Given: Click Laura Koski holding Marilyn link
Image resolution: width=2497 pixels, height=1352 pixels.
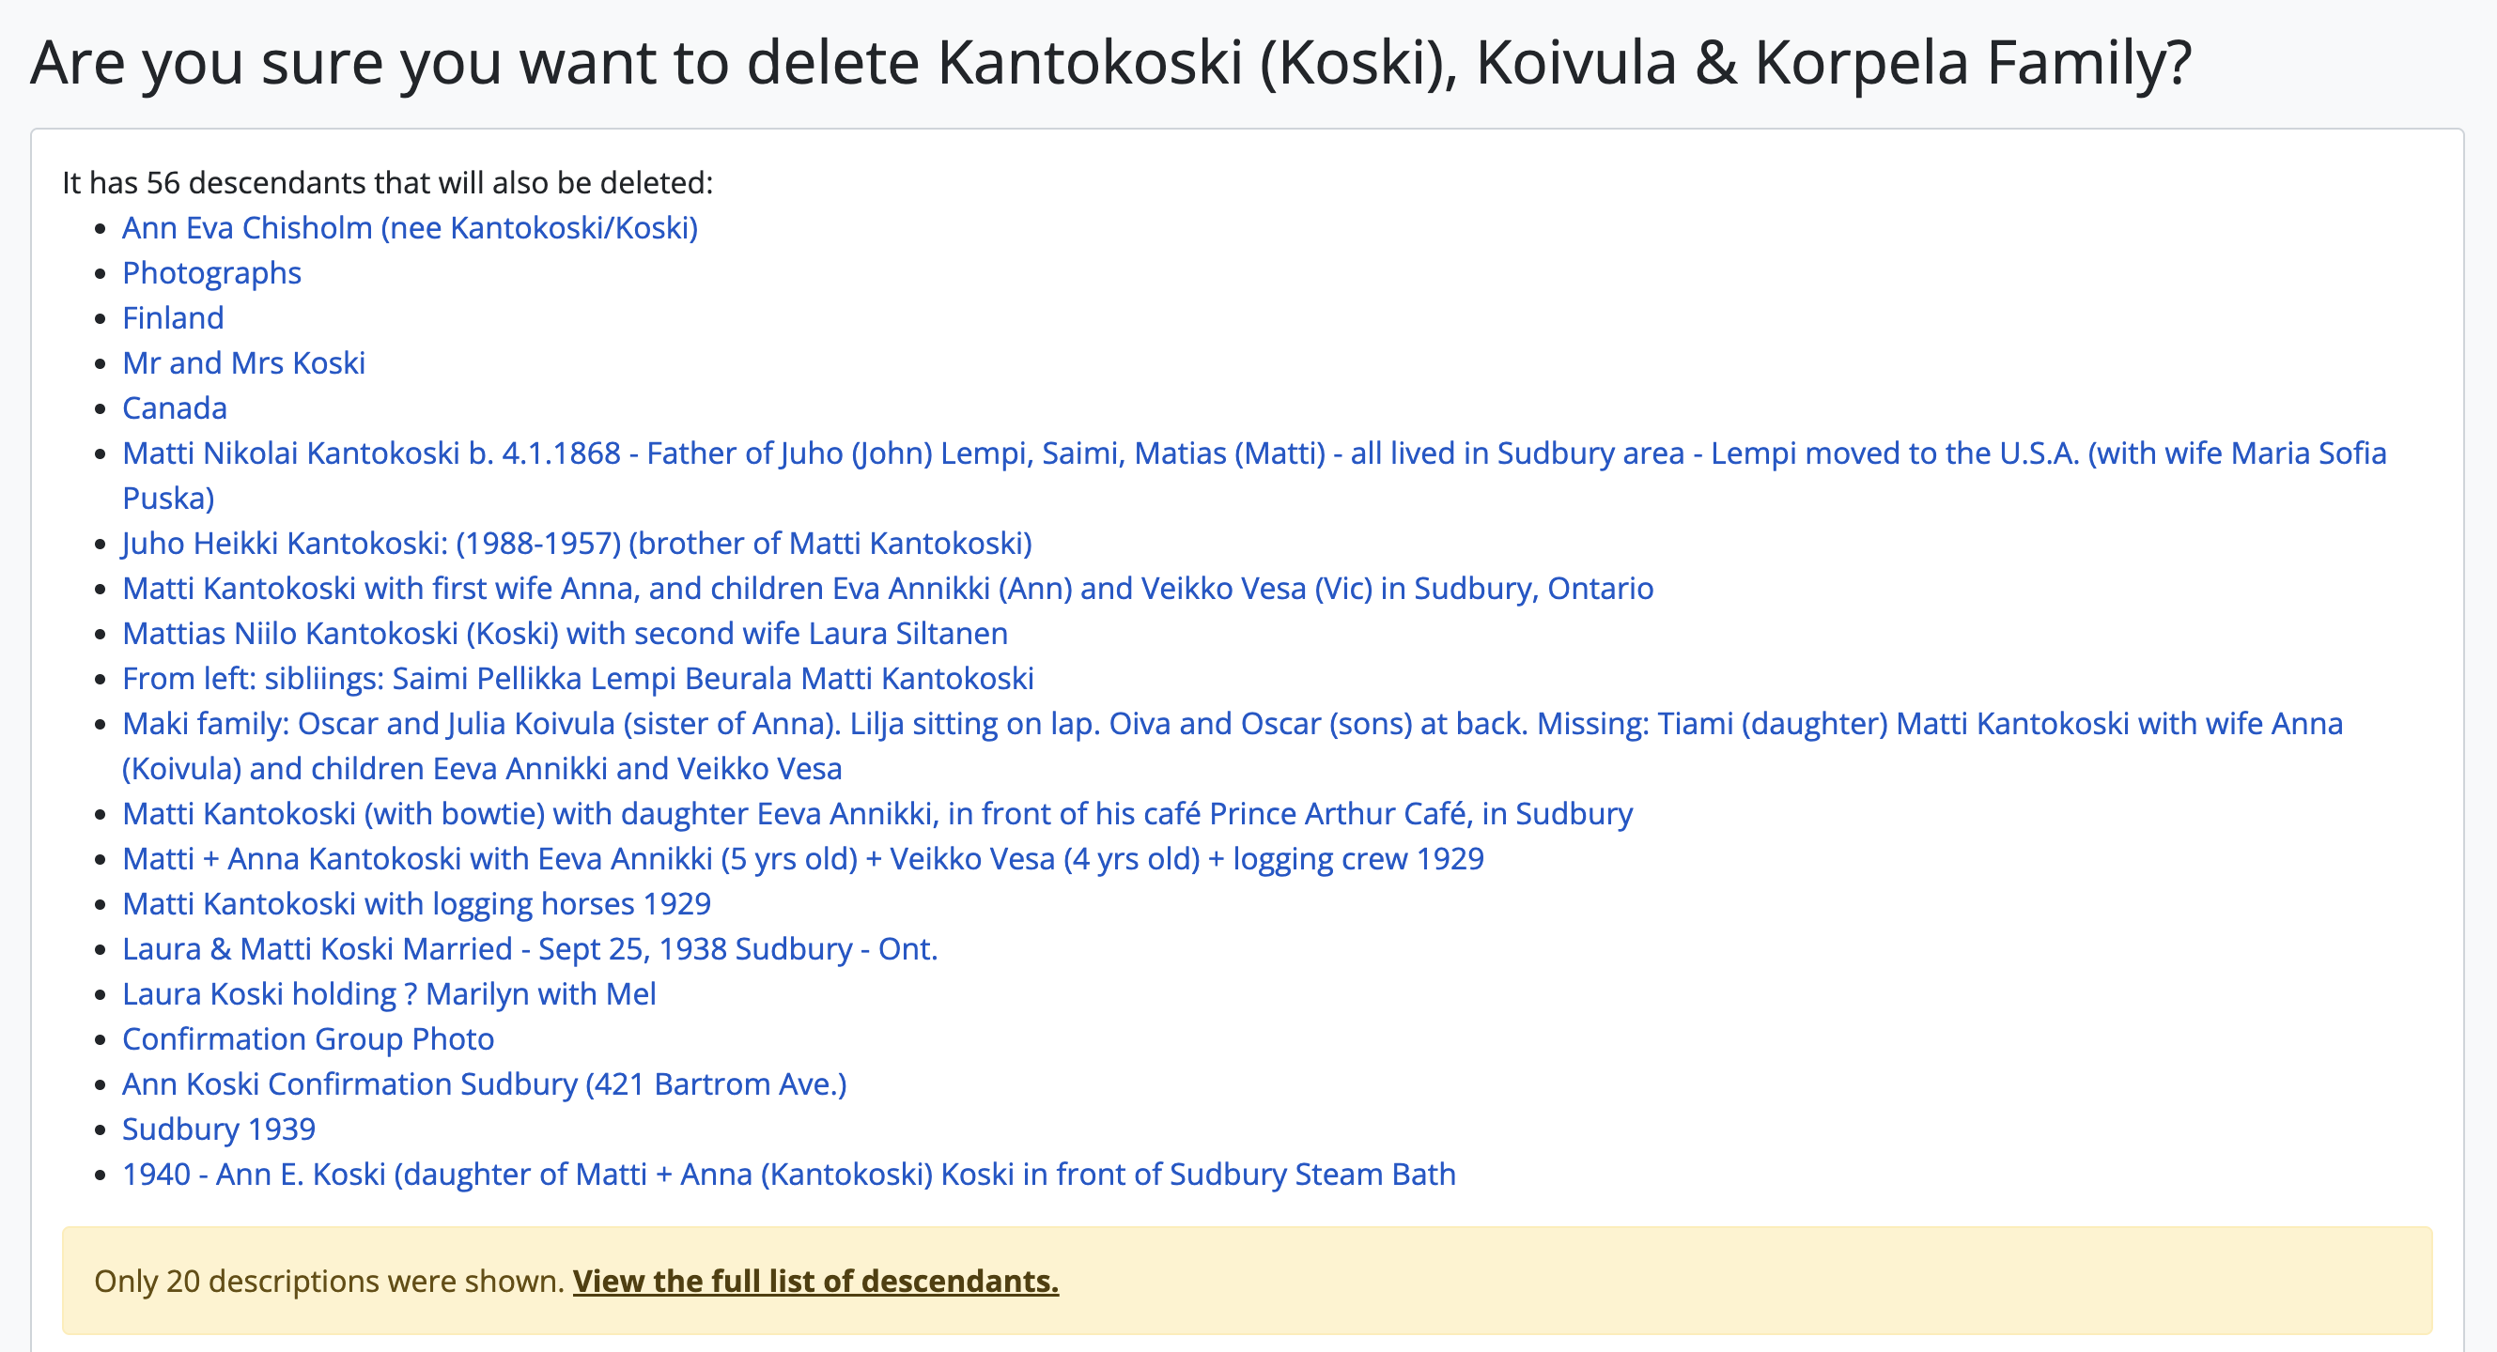Looking at the screenshot, I should click(389, 993).
